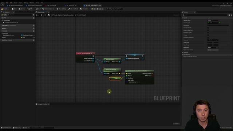Open the Find tool
The width and height of the screenshot is (233, 131).
38,9
